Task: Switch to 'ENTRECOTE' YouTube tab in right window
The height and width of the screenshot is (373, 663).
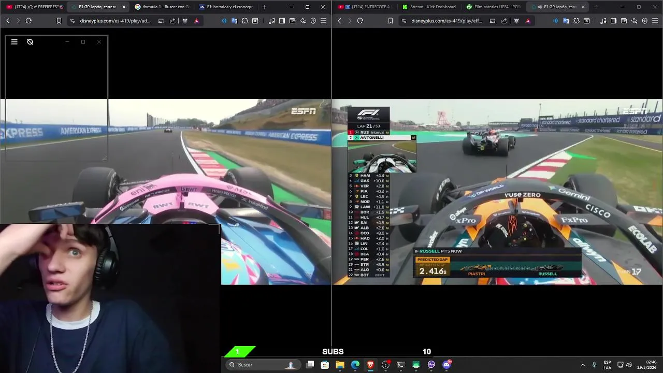Action: [x=365, y=7]
